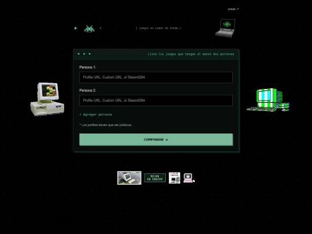Click the beige retro desktop computer image
The width and height of the screenshot is (312, 234).
point(47,99)
